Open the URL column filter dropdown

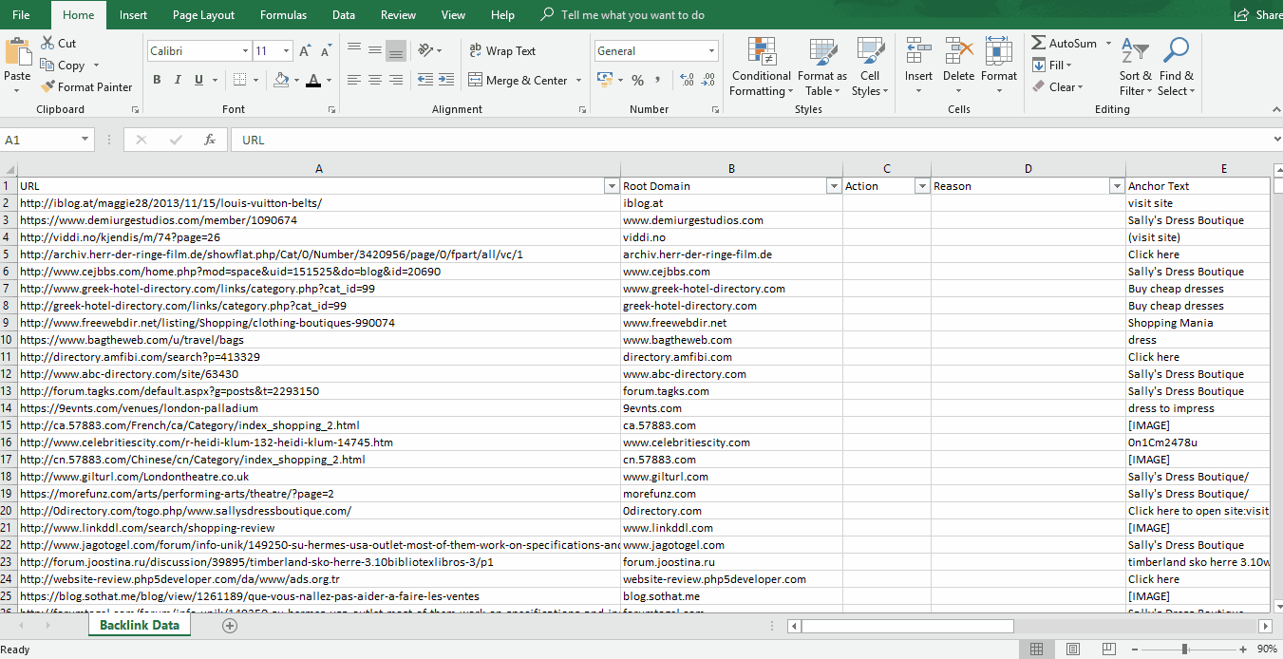point(612,186)
